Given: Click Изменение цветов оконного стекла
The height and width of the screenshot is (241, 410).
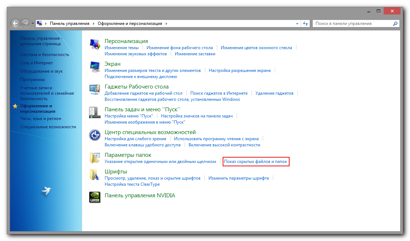Looking at the screenshot, I should 256,48.
